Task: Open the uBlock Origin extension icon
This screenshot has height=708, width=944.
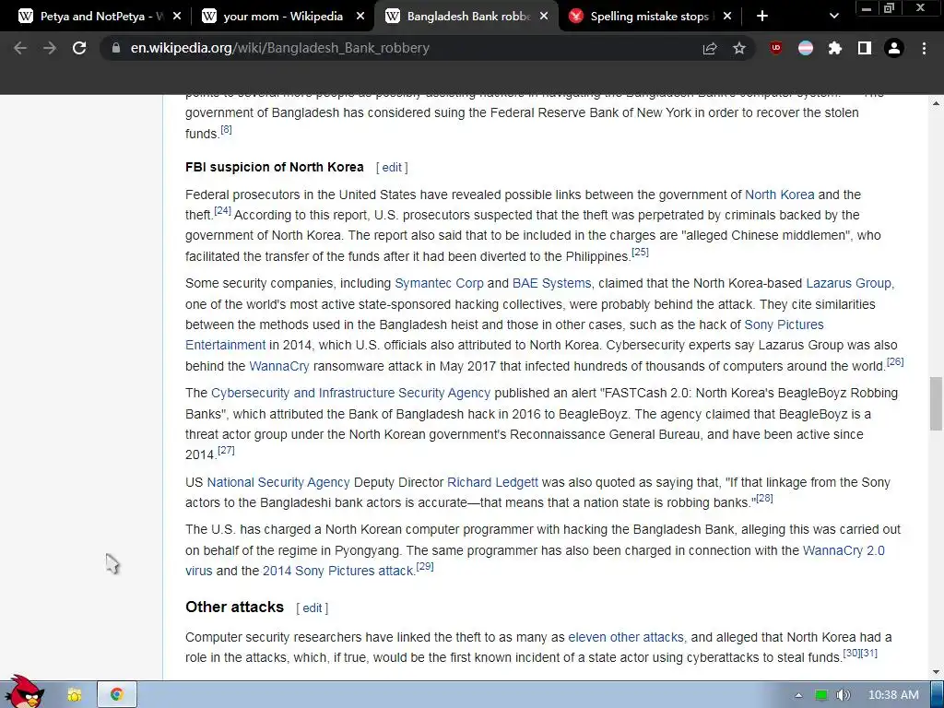Action: coord(776,48)
